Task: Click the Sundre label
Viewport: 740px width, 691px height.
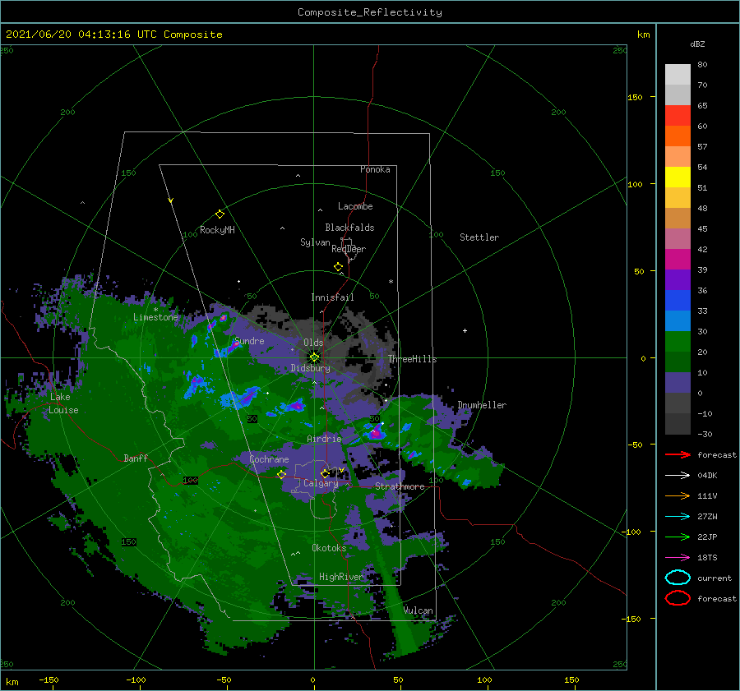Action: click(250, 340)
